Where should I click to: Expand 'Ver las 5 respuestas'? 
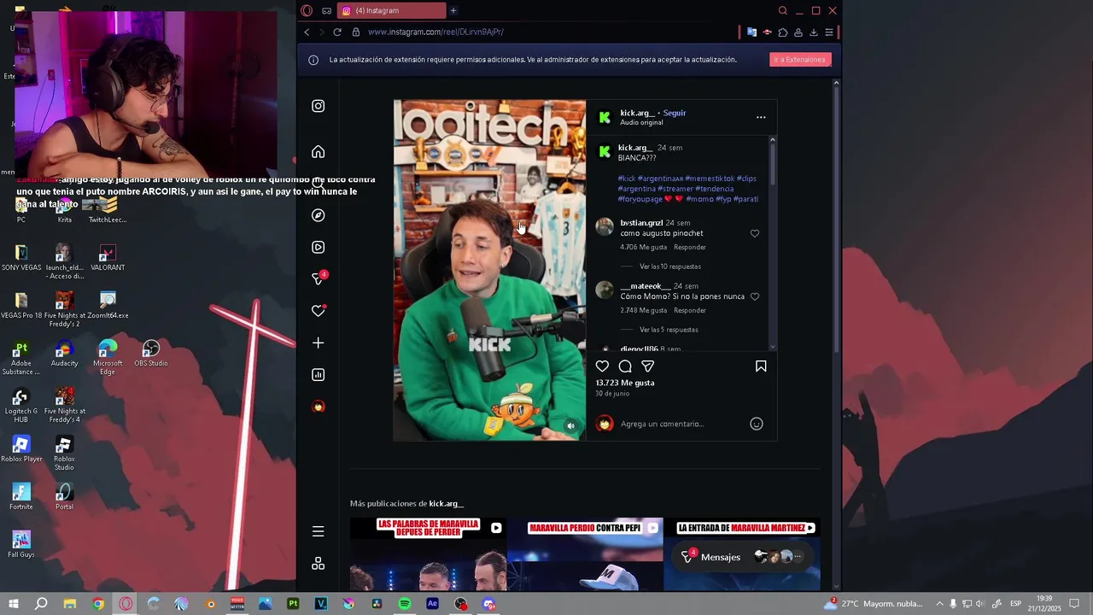[x=669, y=330]
